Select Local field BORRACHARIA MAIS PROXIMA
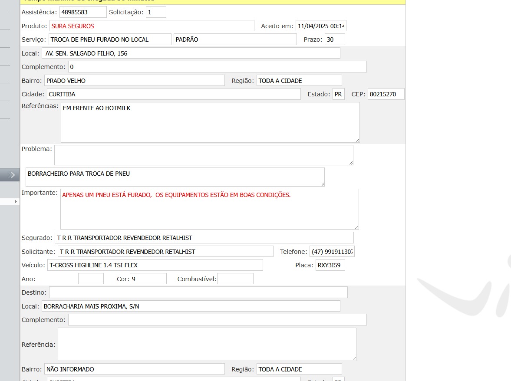 pos(191,306)
